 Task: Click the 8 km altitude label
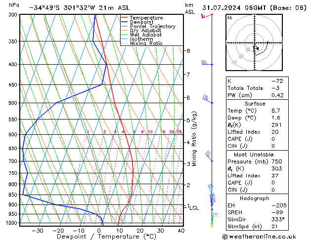(x=188, y=51)
